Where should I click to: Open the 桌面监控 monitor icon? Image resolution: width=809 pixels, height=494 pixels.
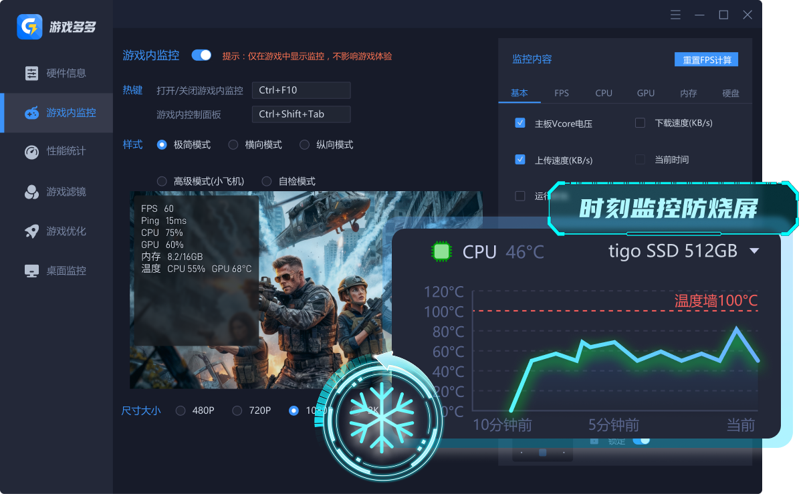(x=32, y=271)
